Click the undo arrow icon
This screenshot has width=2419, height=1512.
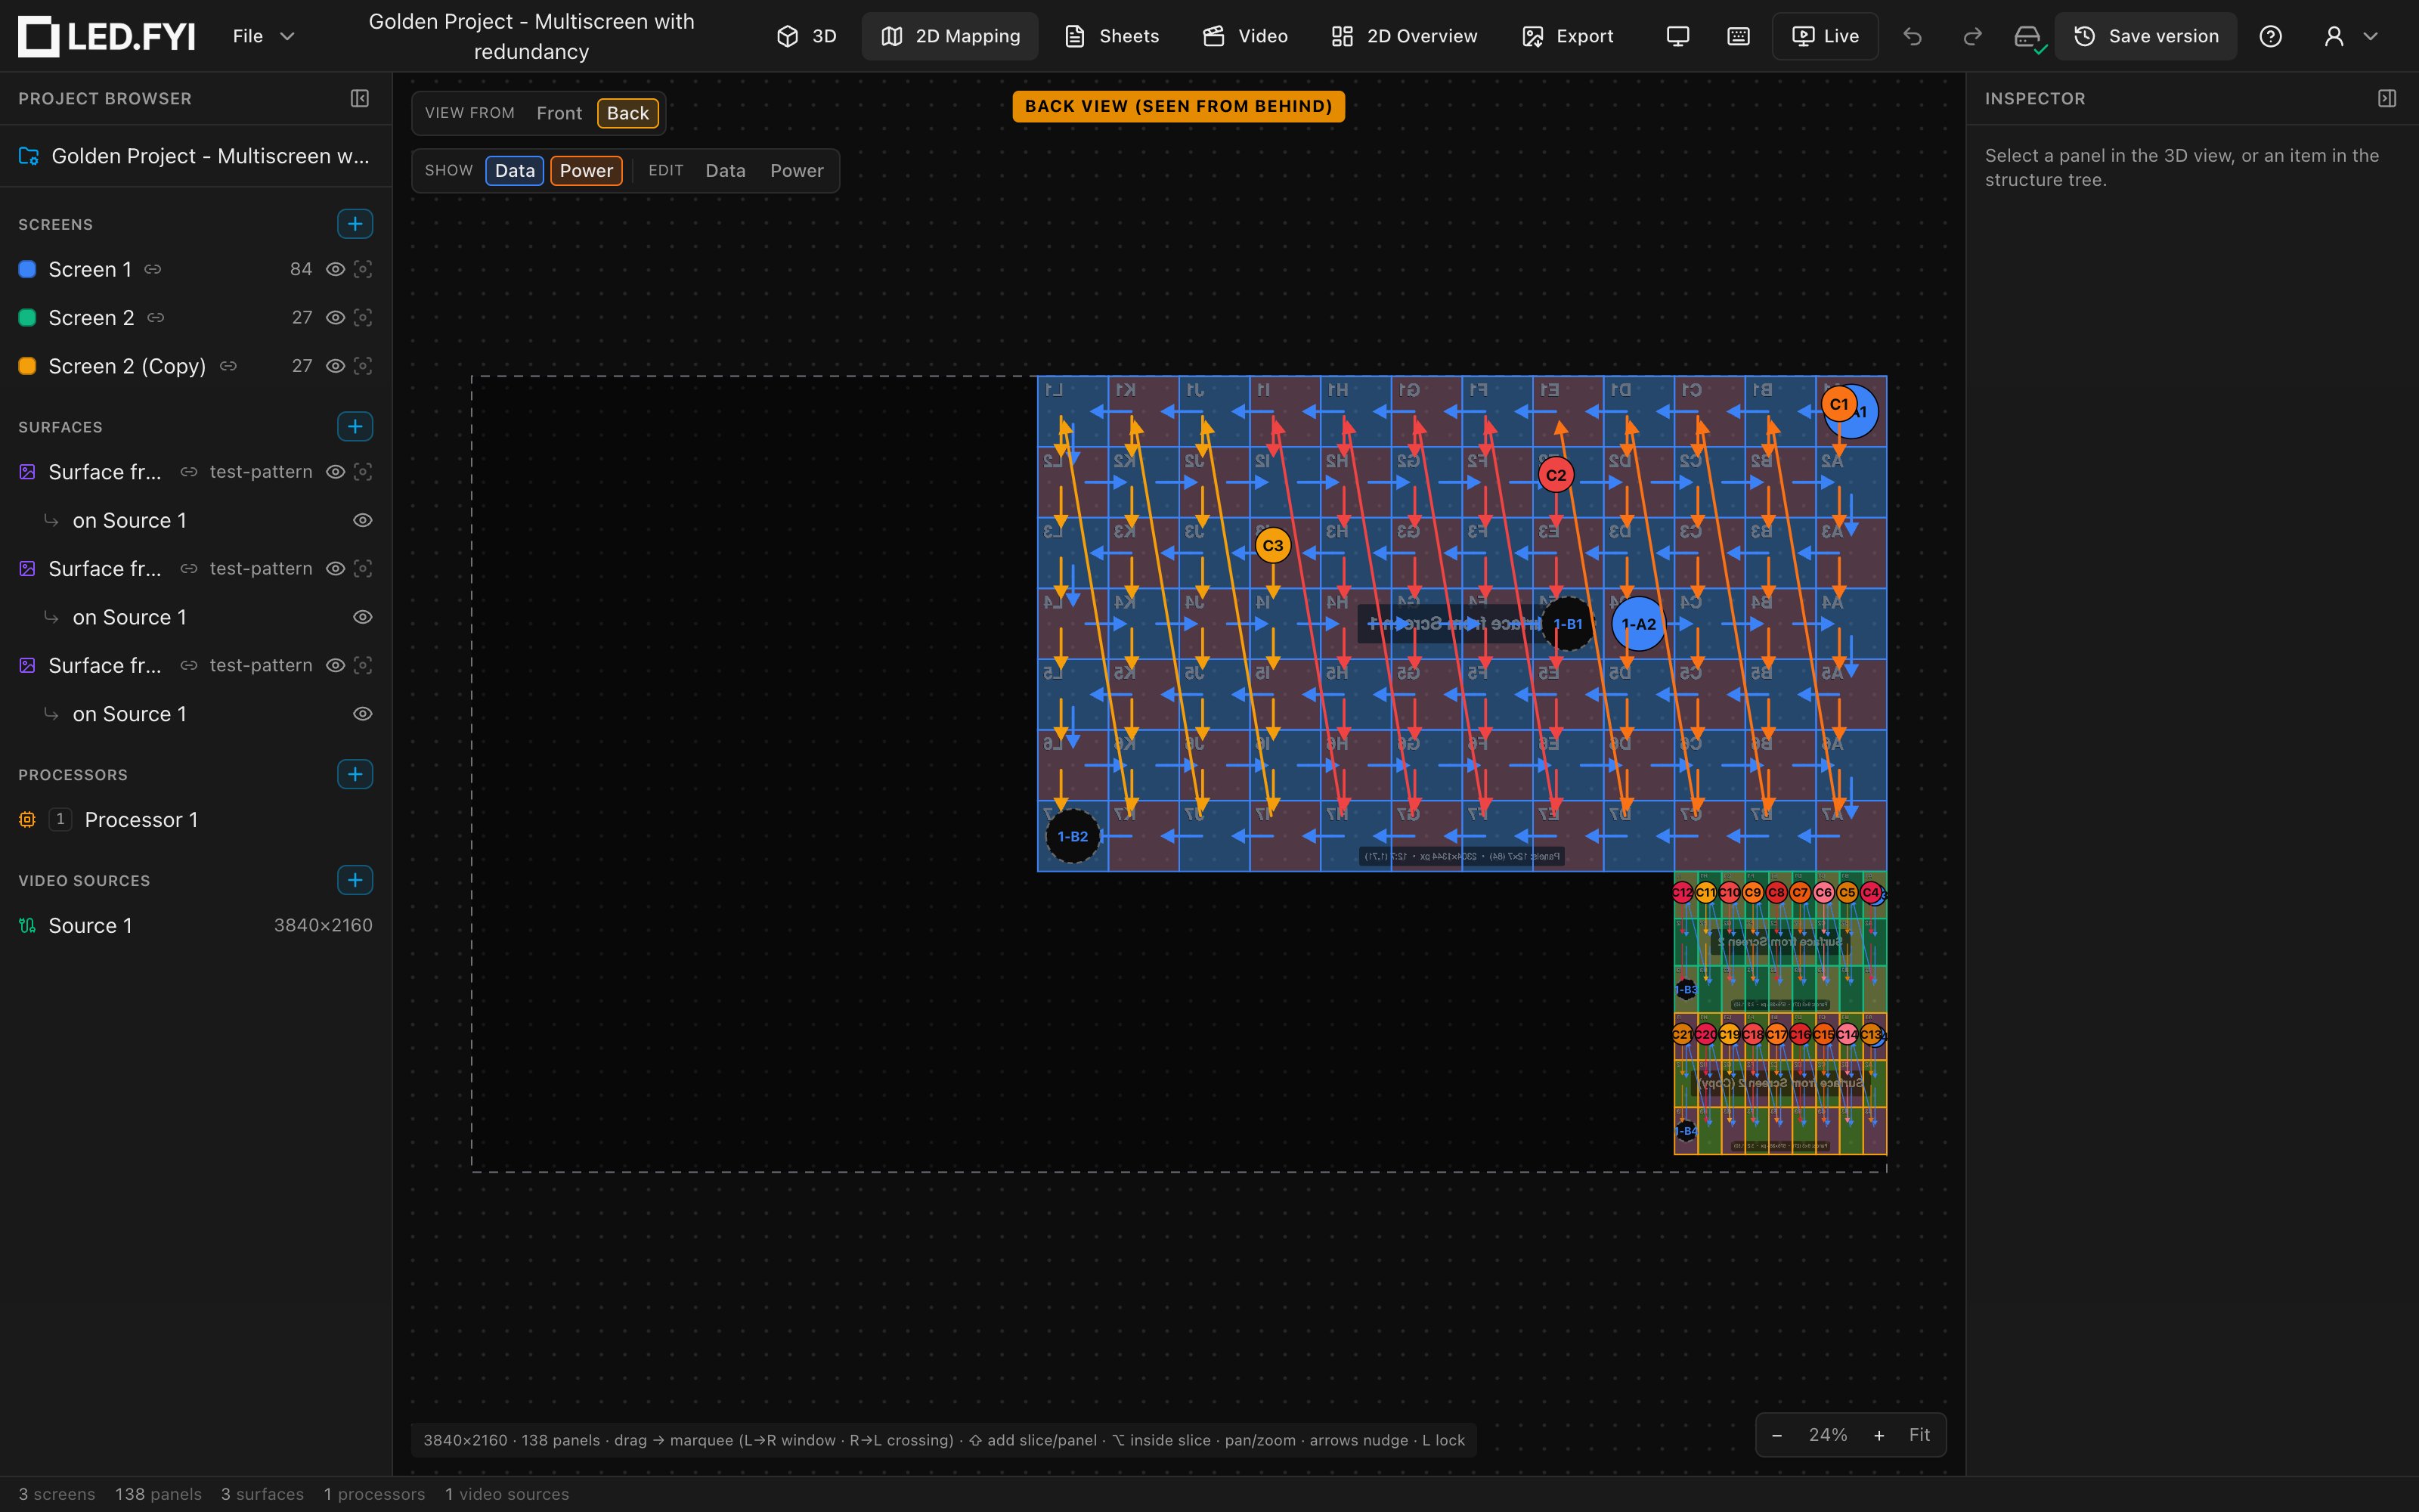[1913, 36]
